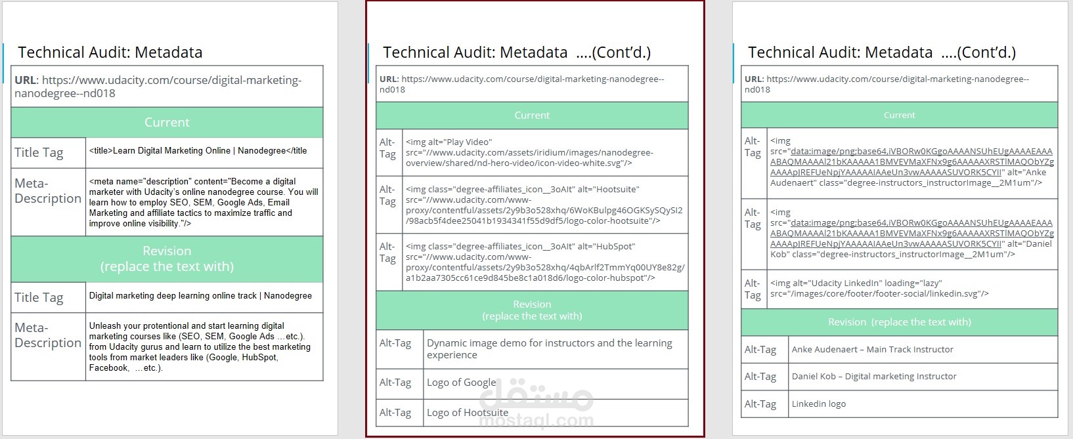Image resolution: width=1073 pixels, height=439 pixels.
Task: Select text "<title>Learn Digital Marketing Online | Nanodegree"
Action: tap(198, 151)
